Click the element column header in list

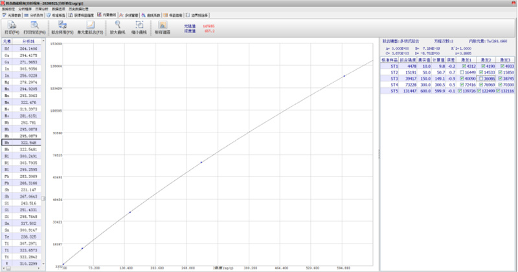[x=7, y=41]
